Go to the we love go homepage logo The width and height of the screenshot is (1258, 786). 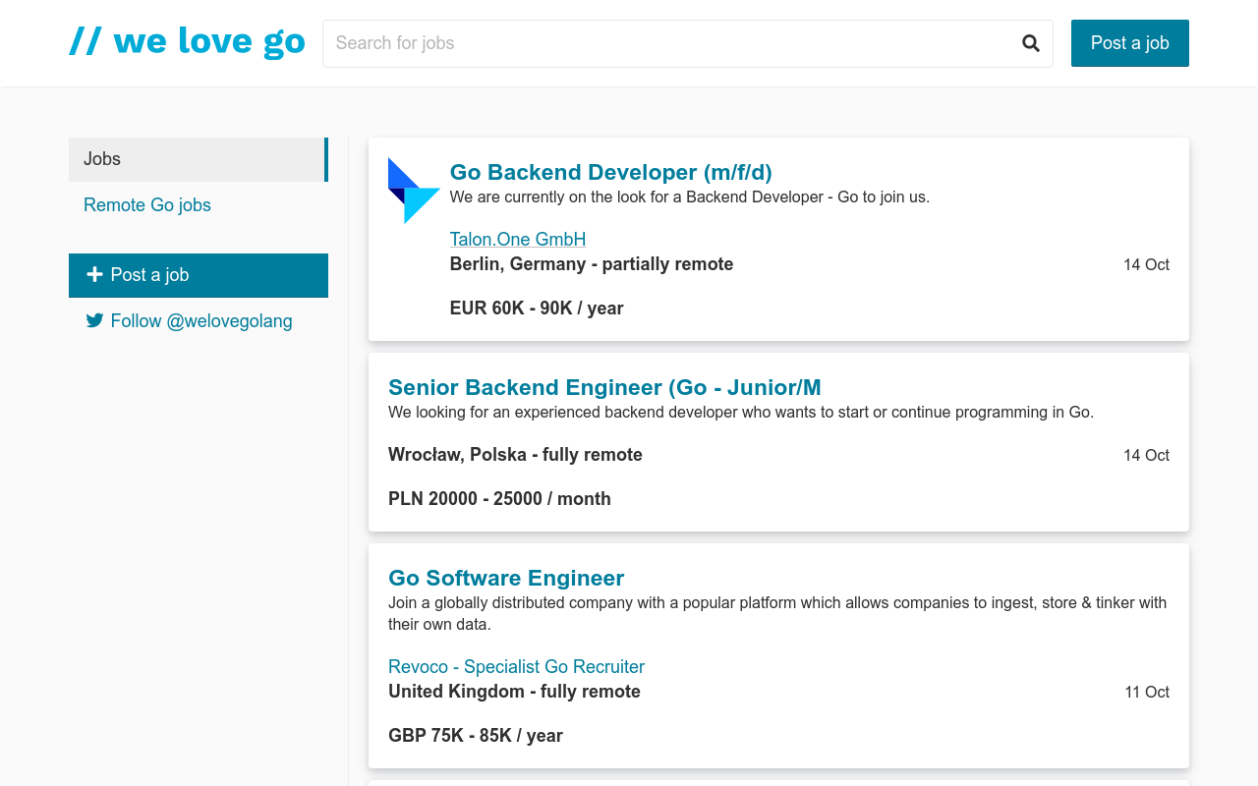tap(187, 42)
